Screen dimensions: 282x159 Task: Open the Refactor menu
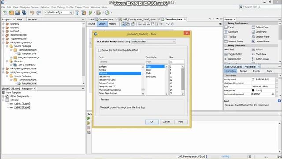pyautogui.click(x=45, y=7)
